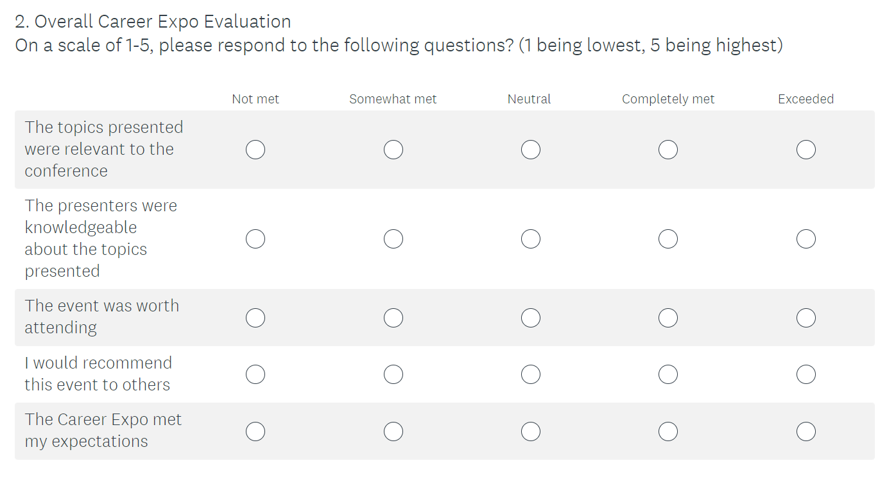Screen dimensions: 896x488
Task: Rate recommend this event as 'Exceeded'
Action: (806, 374)
